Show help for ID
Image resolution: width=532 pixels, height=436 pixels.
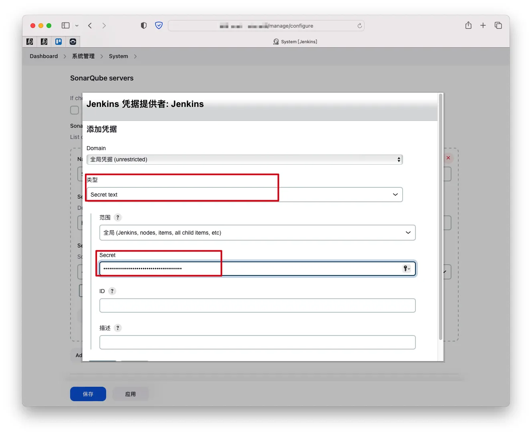112,291
